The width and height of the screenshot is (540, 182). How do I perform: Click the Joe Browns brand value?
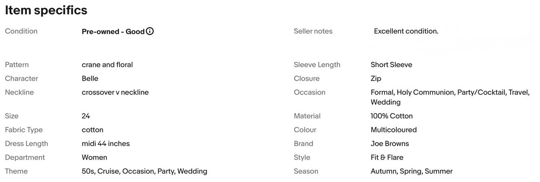coord(390,144)
